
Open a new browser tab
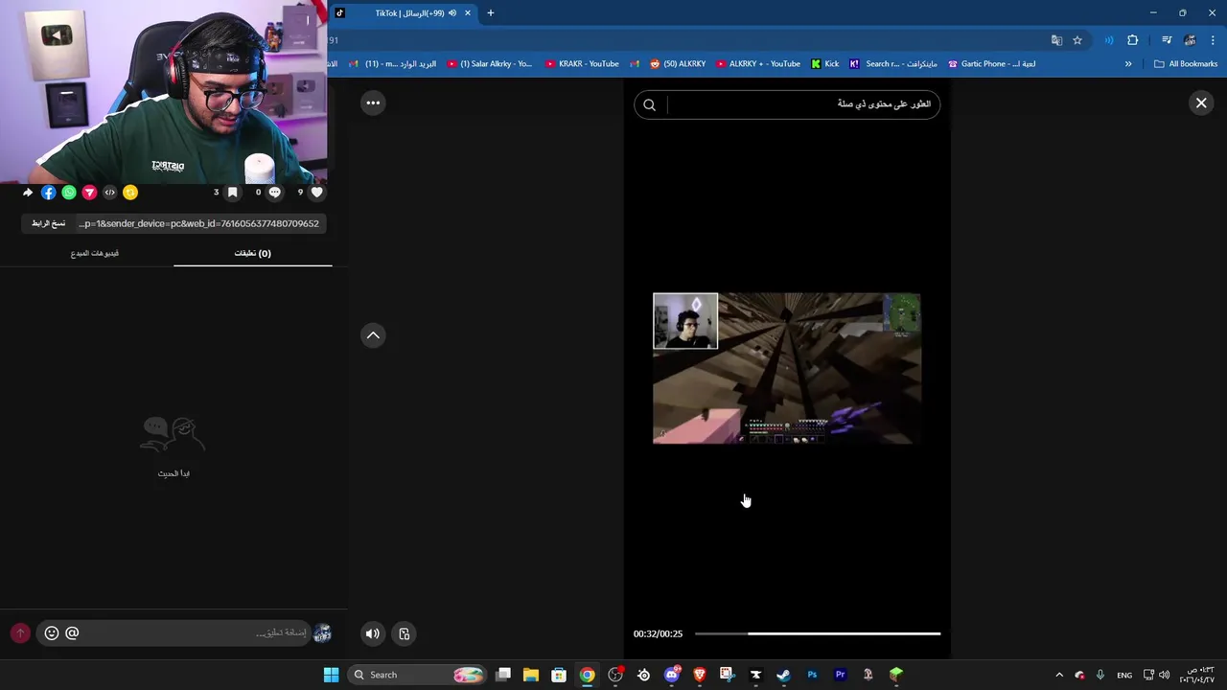[x=490, y=13]
